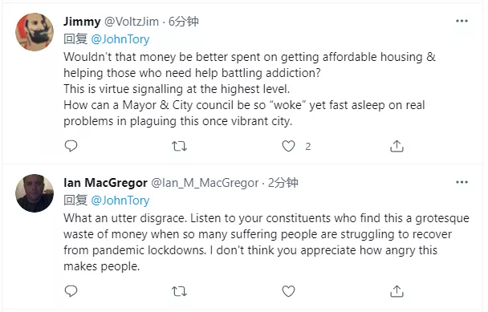The image size is (488, 312).
Task: Open Ian MacGregor's profile avatar
Action: 35,193
